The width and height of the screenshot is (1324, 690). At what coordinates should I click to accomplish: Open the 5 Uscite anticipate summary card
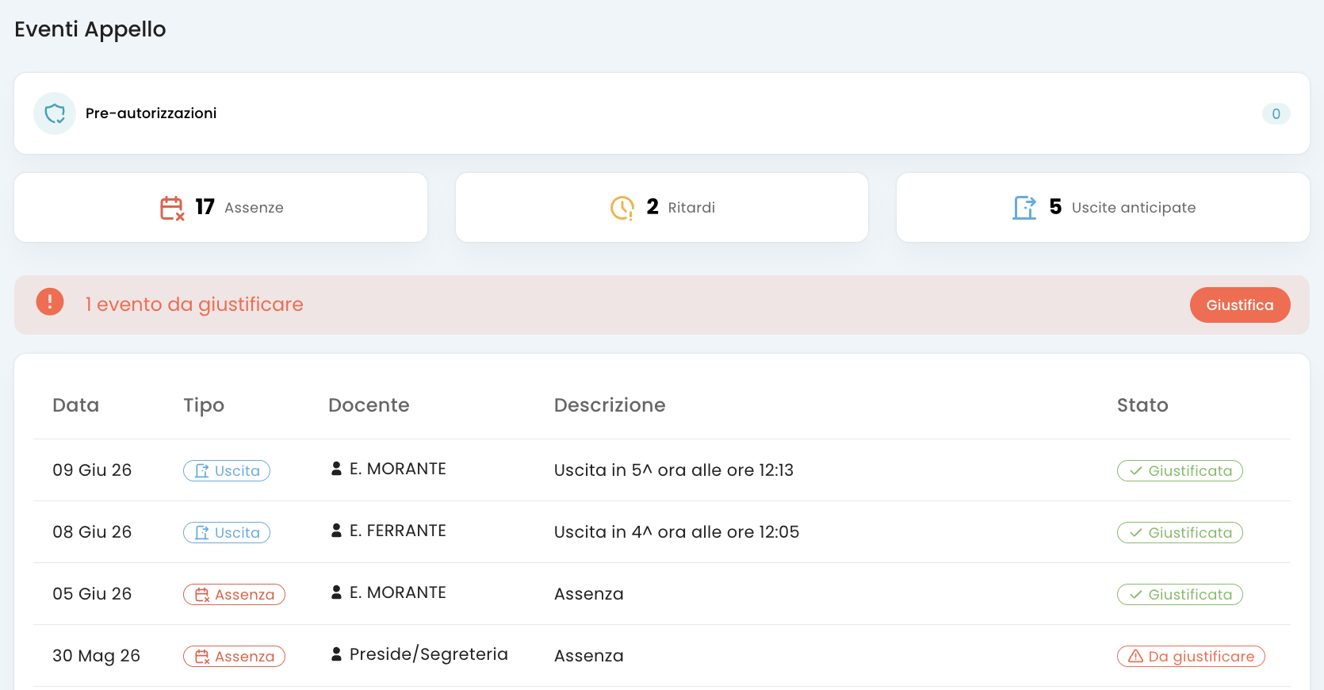[1103, 208]
